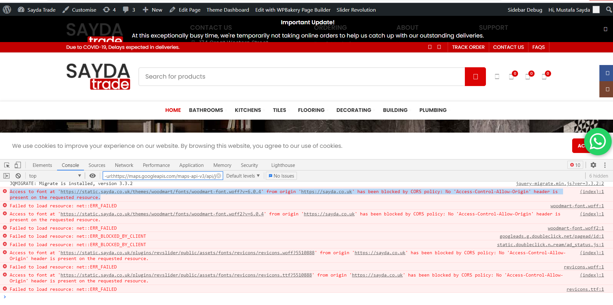Open the HOME navigation item
The image size is (613, 305).
click(x=173, y=110)
